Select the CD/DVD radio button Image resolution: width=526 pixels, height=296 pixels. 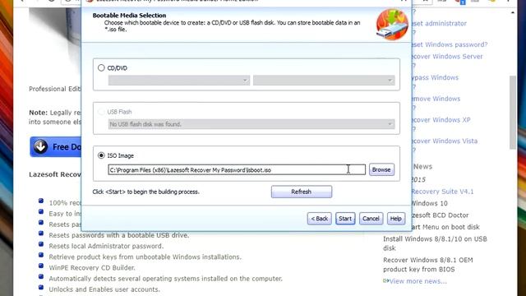point(101,67)
